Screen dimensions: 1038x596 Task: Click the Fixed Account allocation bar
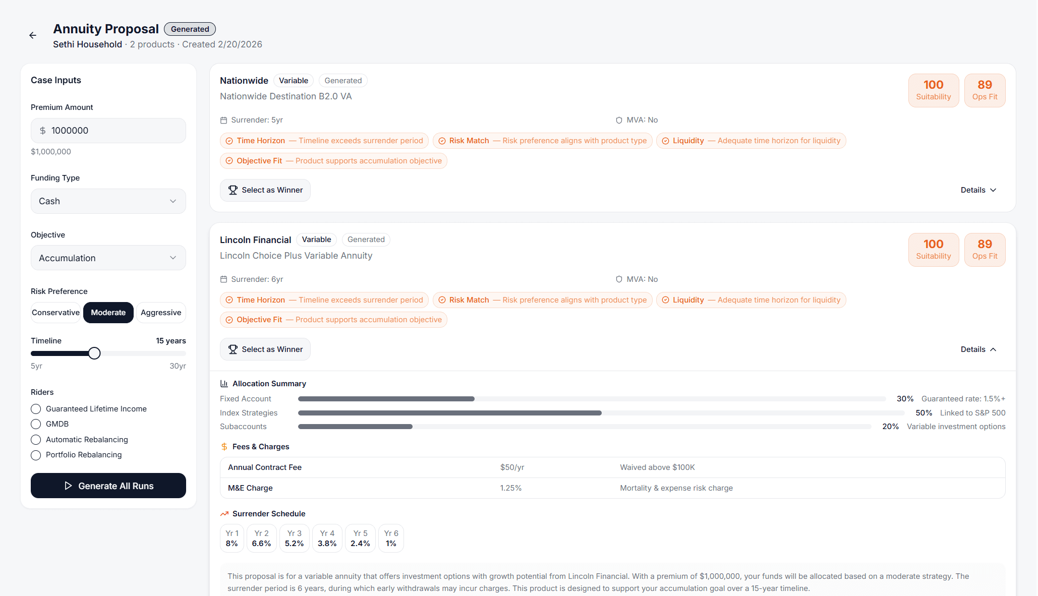click(592, 399)
